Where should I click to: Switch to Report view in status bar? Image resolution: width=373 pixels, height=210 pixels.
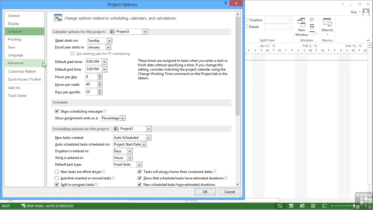[324, 206]
